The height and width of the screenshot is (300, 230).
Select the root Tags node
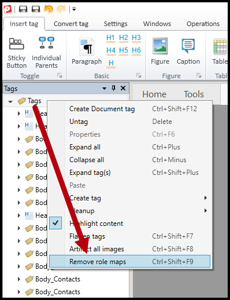click(34, 101)
